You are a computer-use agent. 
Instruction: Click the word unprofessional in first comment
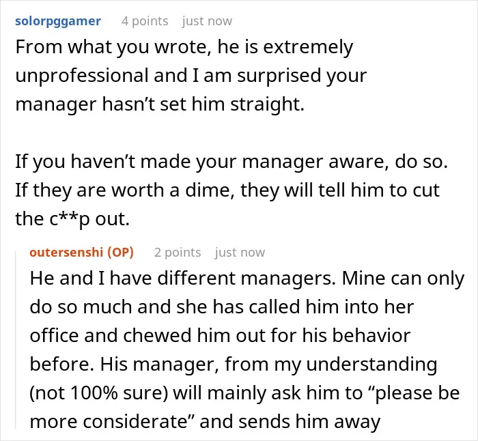click(82, 76)
